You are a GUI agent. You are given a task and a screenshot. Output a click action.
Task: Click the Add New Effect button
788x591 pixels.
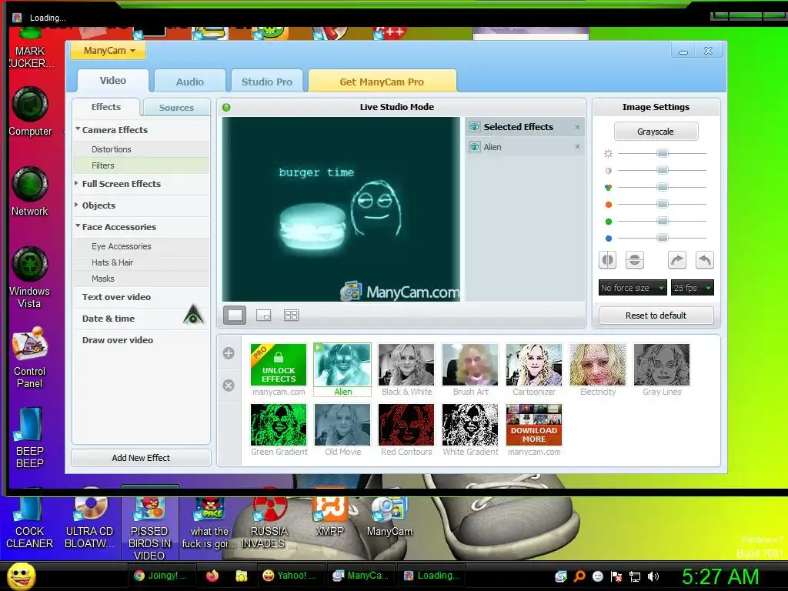(142, 458)
